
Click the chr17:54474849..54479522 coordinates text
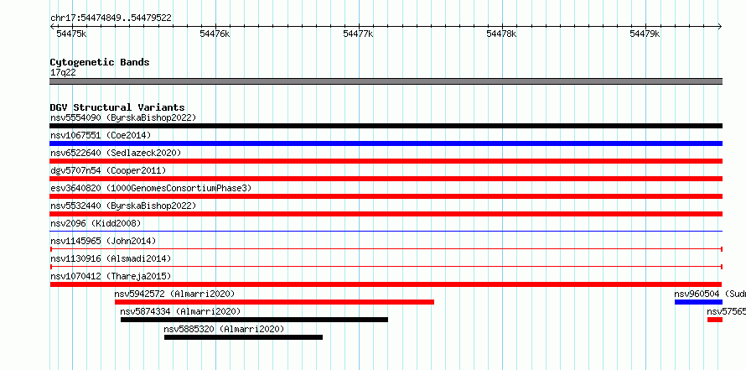point(111,18)
